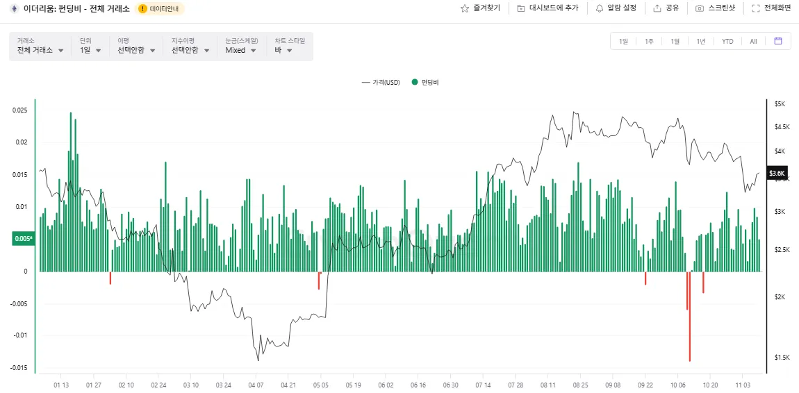This screenshot has width=799, height=393.
Task: Switch to the All time range
Action: [753, 41]
